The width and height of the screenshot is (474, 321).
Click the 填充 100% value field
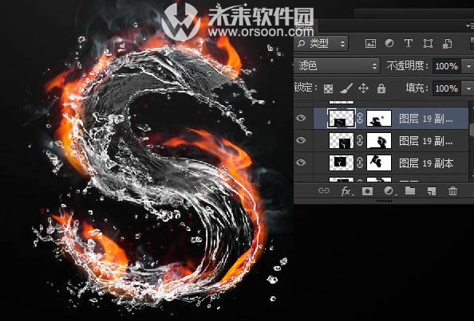coord(447,88)
